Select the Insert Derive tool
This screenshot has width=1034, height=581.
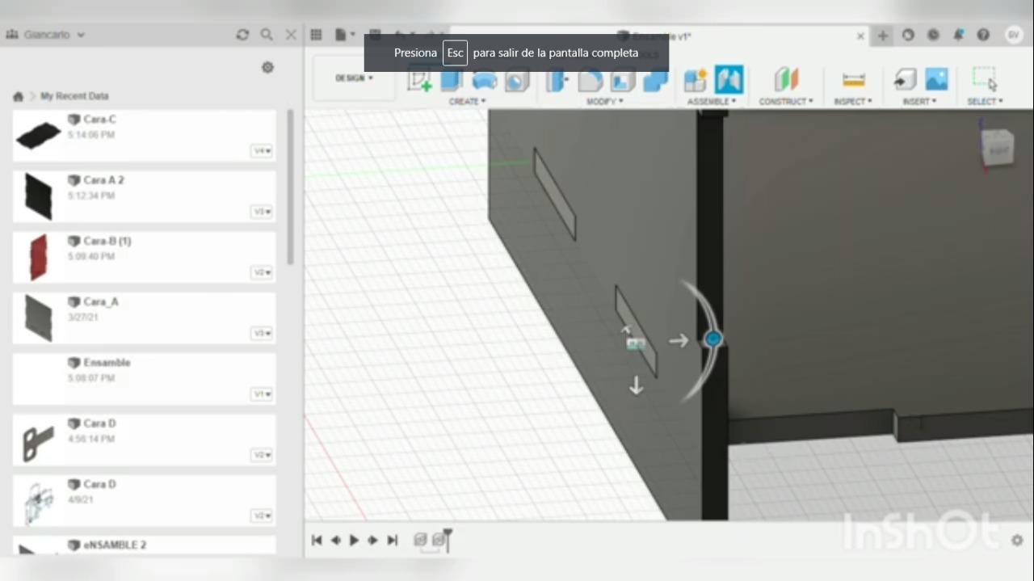[x=905, y=80]
